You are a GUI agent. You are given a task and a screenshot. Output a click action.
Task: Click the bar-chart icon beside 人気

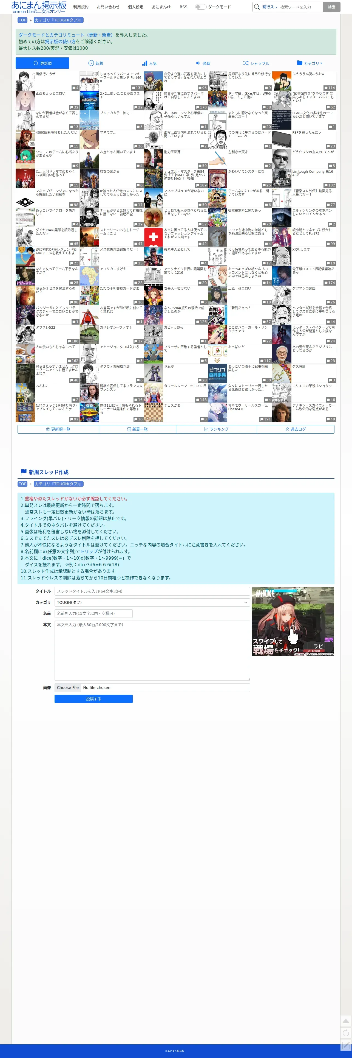[x=144, y=63]
